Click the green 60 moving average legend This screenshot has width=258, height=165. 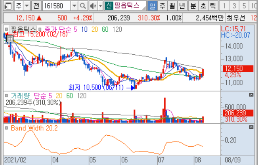[x=105, y=30]
